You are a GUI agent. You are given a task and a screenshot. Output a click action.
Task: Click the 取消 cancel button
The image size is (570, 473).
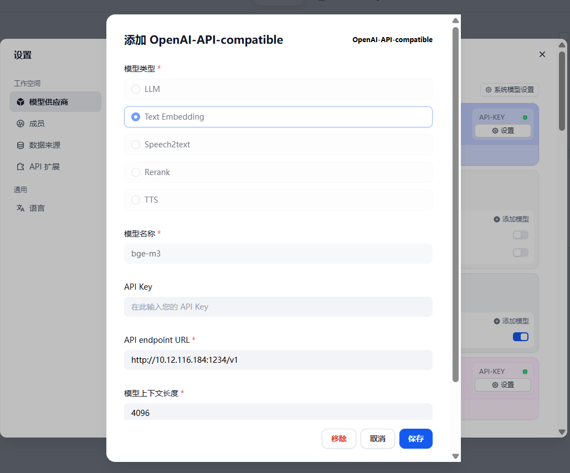[377, 439]
